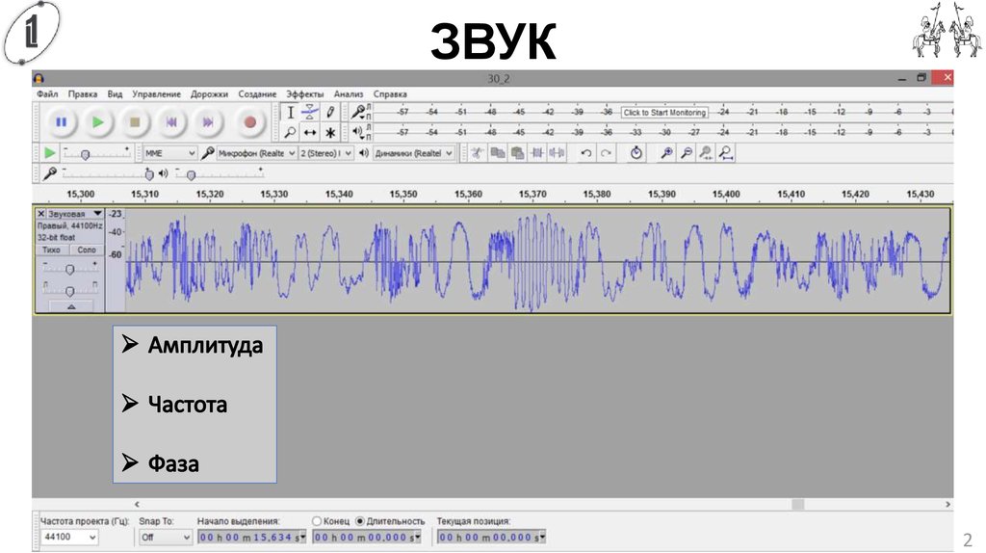The image size is (986, 553).
Task: Click the Redo arrow icon
Action: (606, 153)
